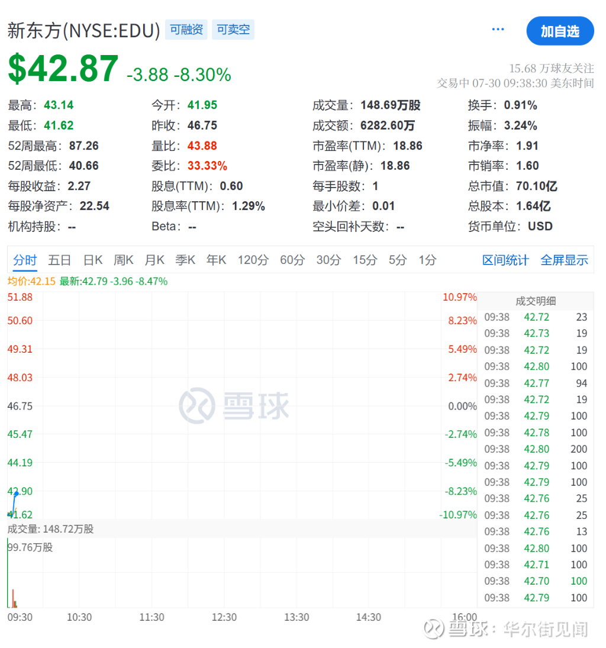Click the 可融资 tag
Viewport: 606px width, 648px height.
tap(186, 30)
